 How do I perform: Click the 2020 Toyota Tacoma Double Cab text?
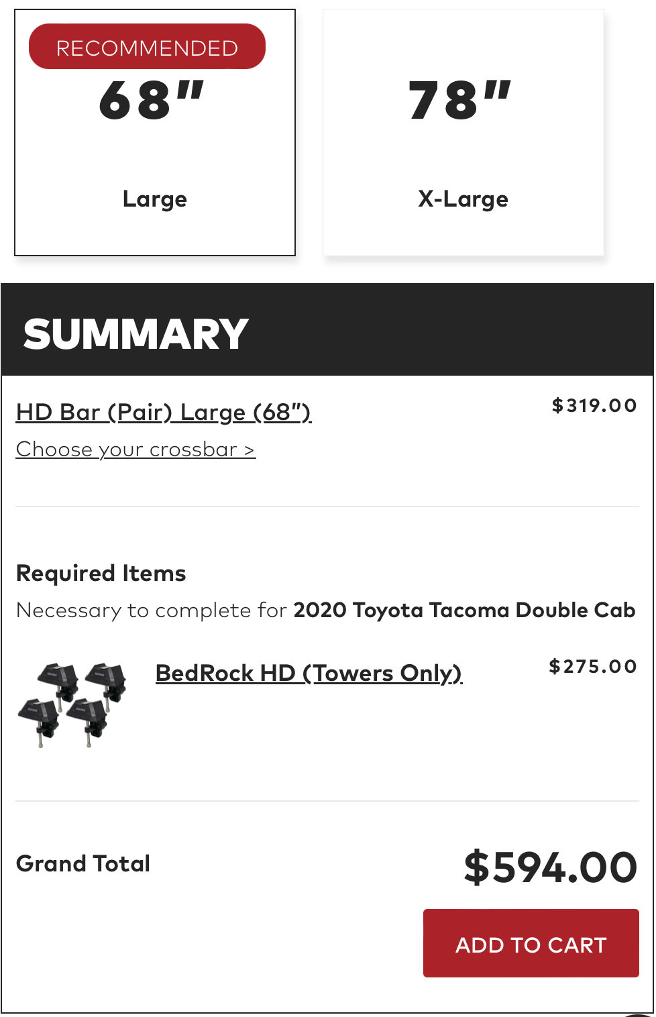(464, 610)
